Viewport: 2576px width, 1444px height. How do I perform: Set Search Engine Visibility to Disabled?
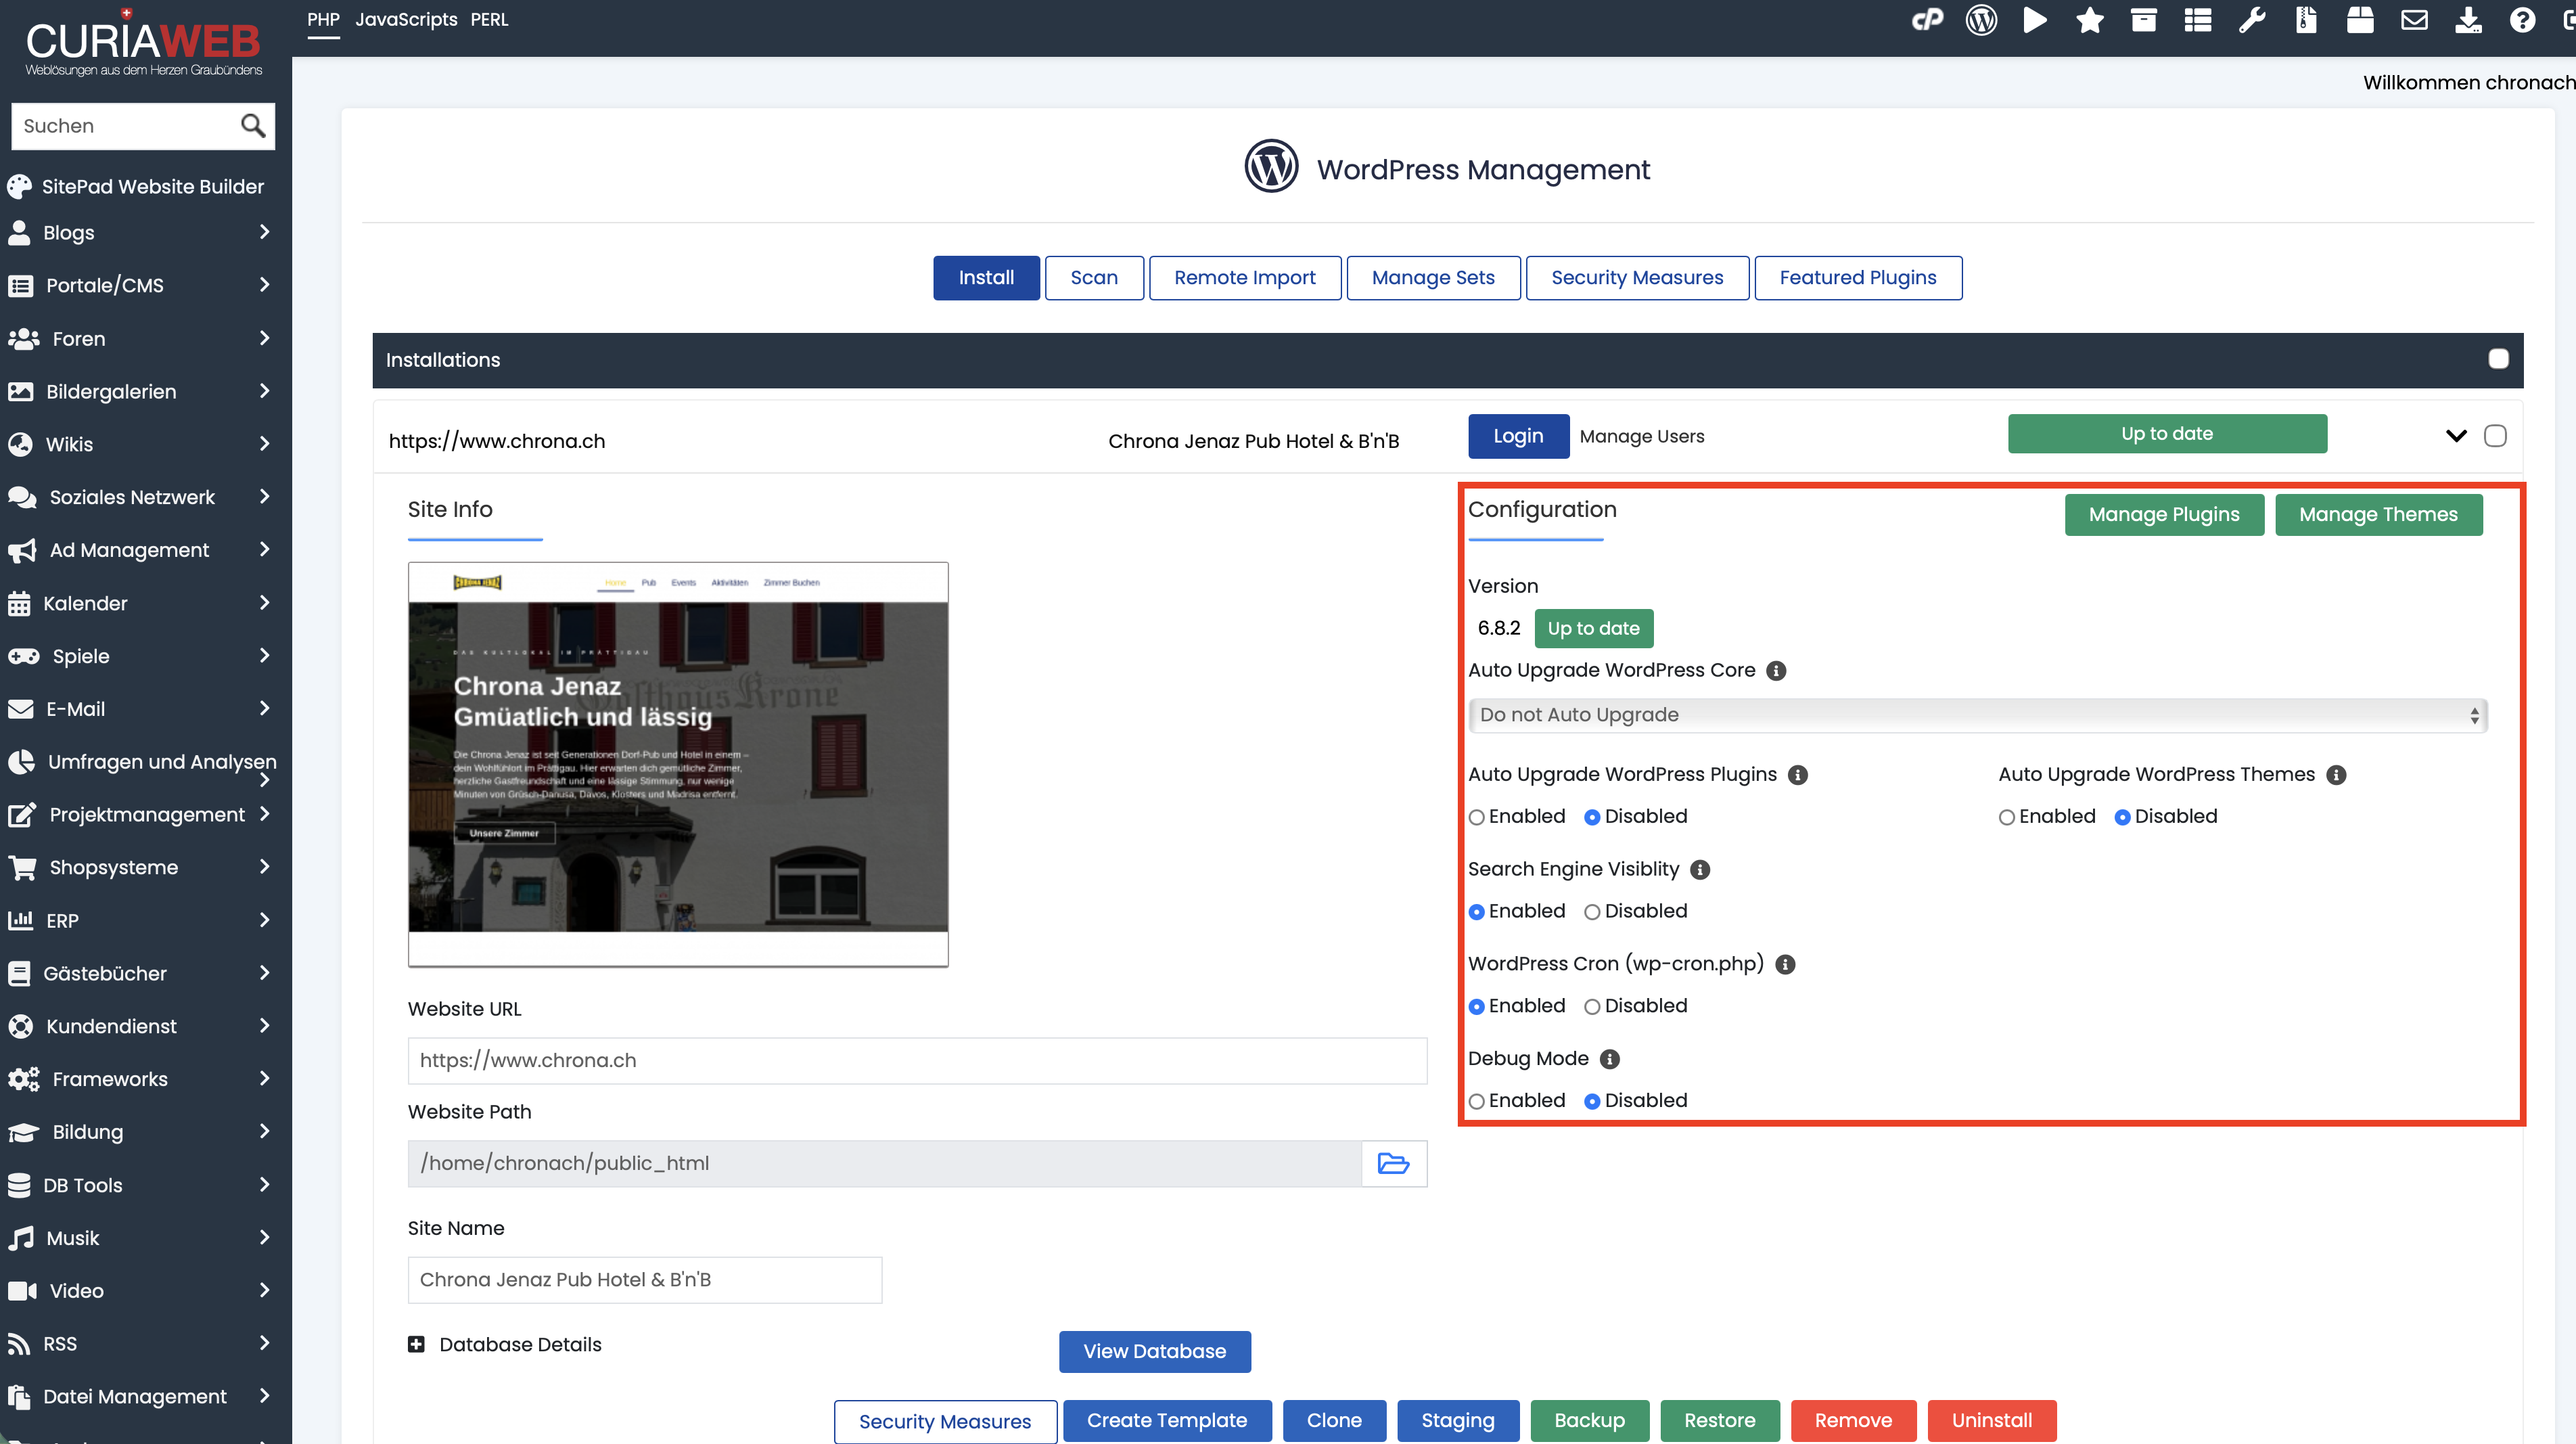click(x=1592, y=912)
